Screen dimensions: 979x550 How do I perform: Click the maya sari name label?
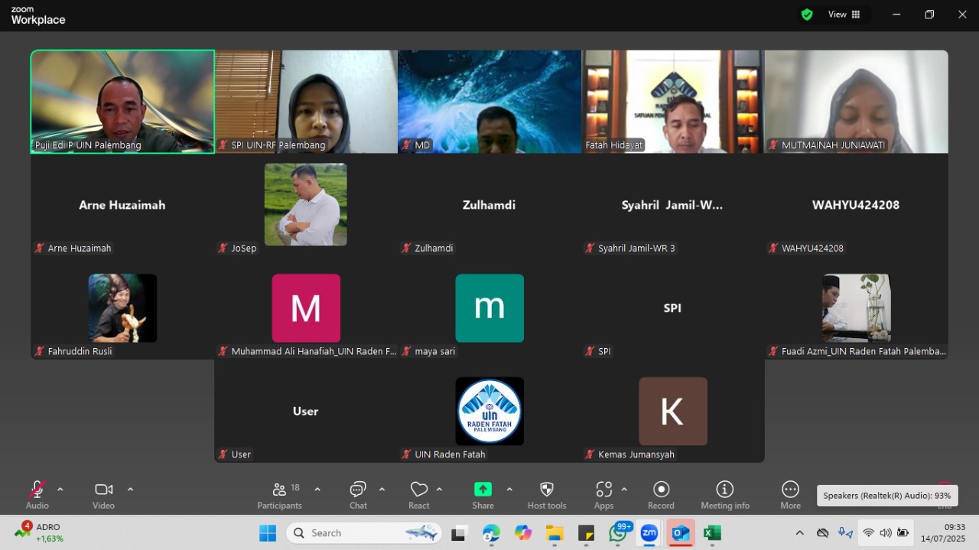pyautogui.click(x=435, y=351)
